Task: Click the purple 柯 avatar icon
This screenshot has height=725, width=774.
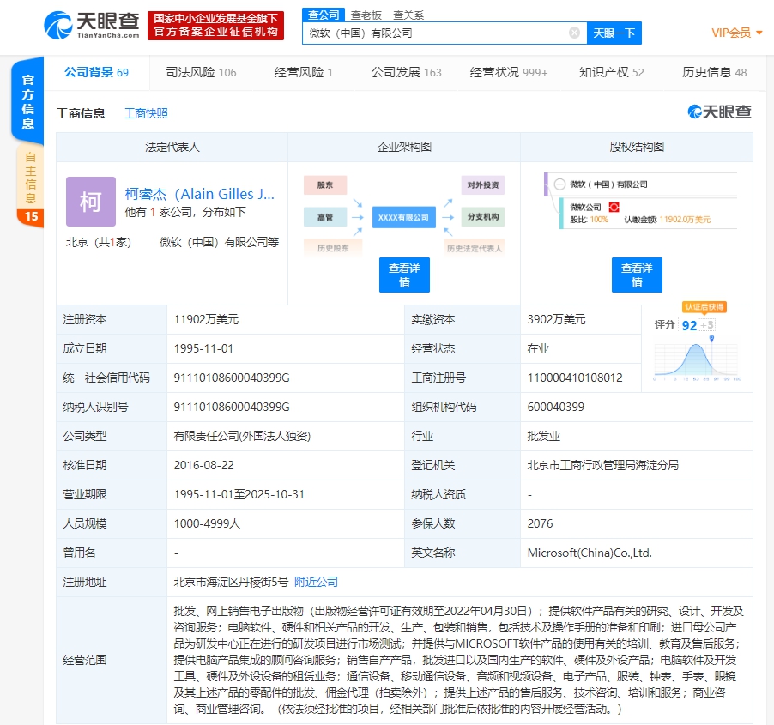Action: 90,202
